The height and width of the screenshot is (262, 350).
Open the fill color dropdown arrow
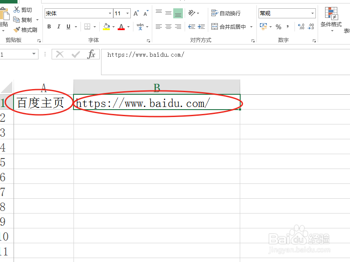[x=113, y=27]
